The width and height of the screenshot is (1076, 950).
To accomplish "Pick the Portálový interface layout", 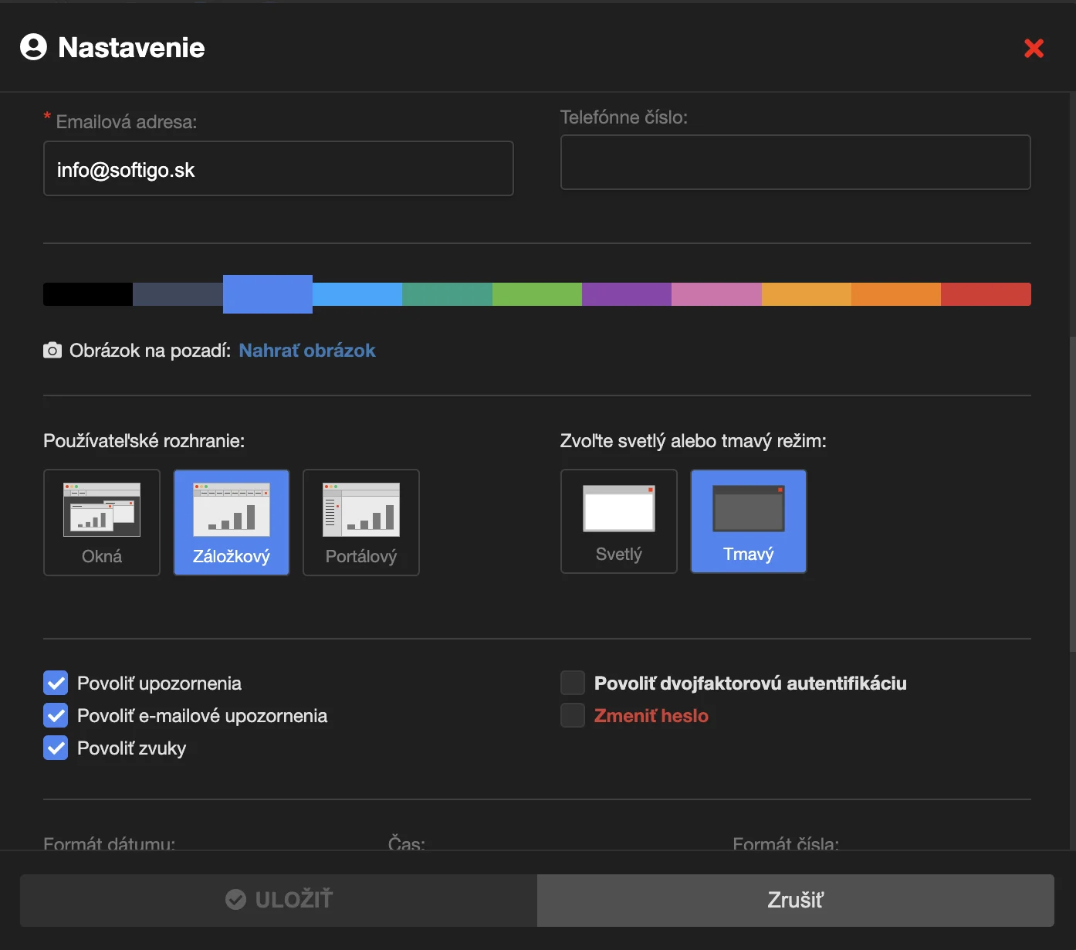I will 361,523.
